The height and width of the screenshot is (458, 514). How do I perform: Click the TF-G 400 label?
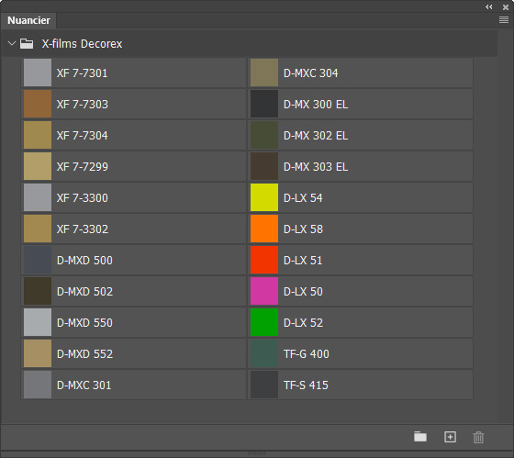point(307,353)
